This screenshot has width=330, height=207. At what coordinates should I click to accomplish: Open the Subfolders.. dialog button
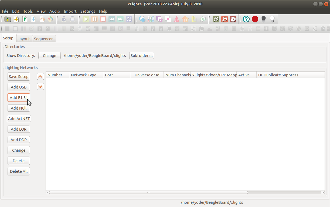click(142, 56)
